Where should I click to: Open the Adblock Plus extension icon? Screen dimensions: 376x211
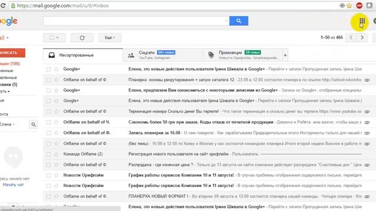[x=359, y=5]
